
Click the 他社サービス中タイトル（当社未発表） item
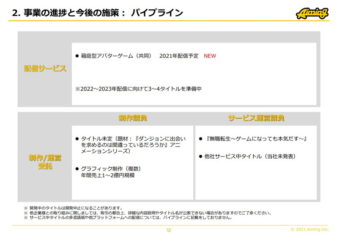[x=250, y=156]
